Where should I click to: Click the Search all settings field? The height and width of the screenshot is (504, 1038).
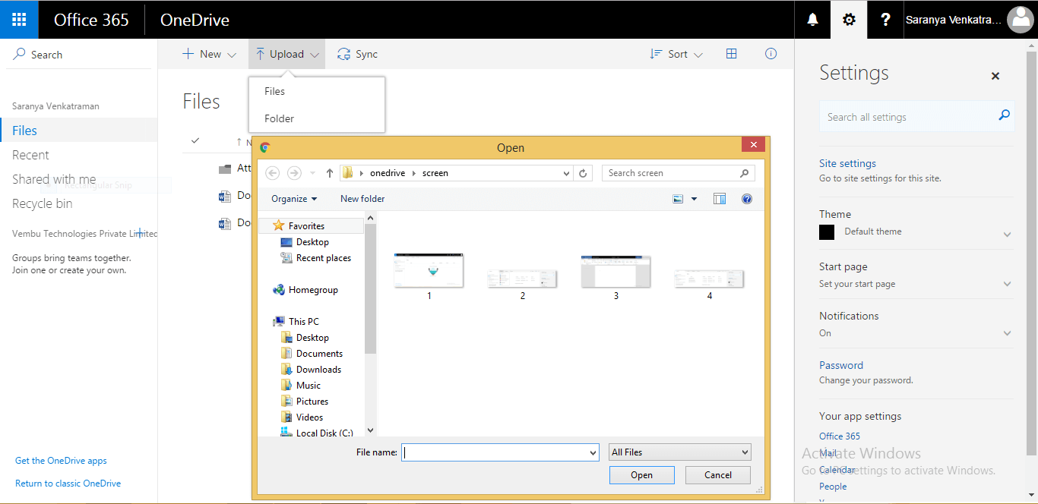916,117
